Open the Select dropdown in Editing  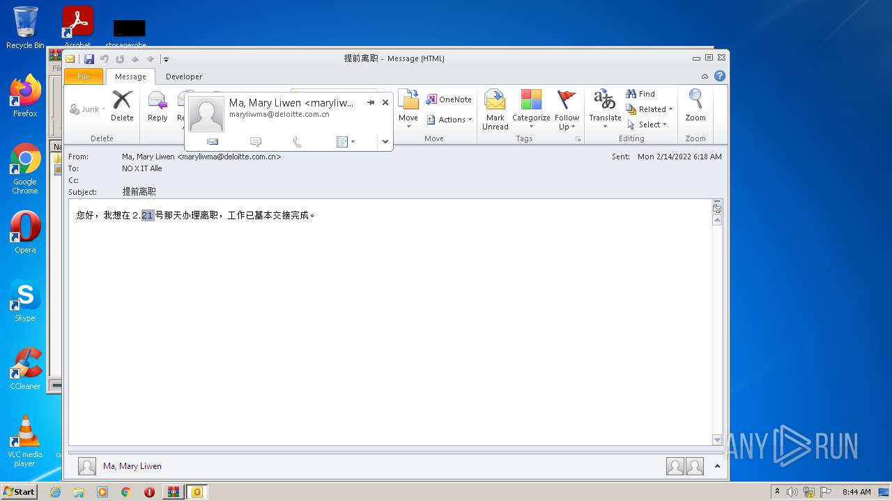647,125
